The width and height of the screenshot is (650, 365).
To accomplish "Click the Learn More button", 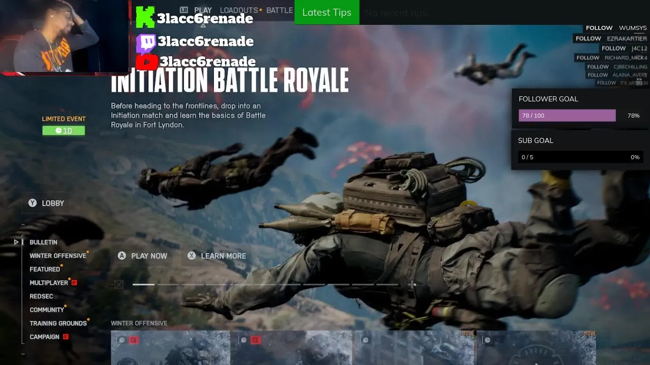I will click(x=217, y=256).
